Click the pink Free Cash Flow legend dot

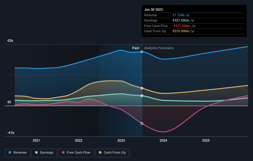pyautogui.click(x=63, y=152)
